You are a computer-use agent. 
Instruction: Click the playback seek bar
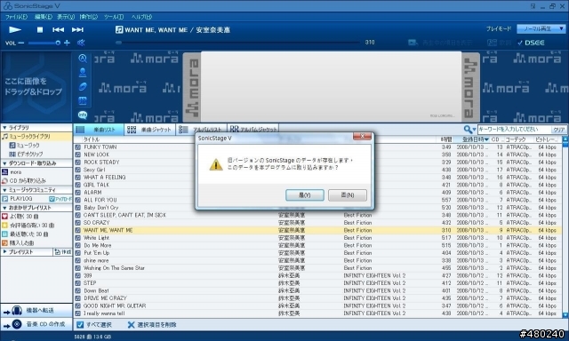click(237, 43)
